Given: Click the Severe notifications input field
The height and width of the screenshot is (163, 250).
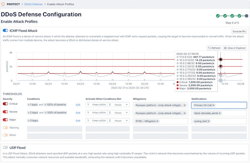Looking at the screenshot, I should coord(219,113).
